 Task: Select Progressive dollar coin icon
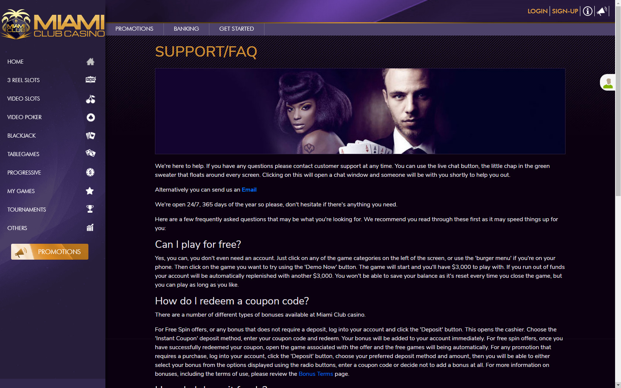click(90, 172)
